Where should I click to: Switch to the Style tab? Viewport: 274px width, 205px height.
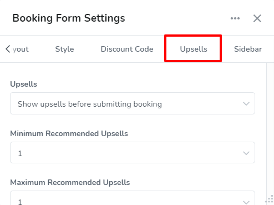64,49
